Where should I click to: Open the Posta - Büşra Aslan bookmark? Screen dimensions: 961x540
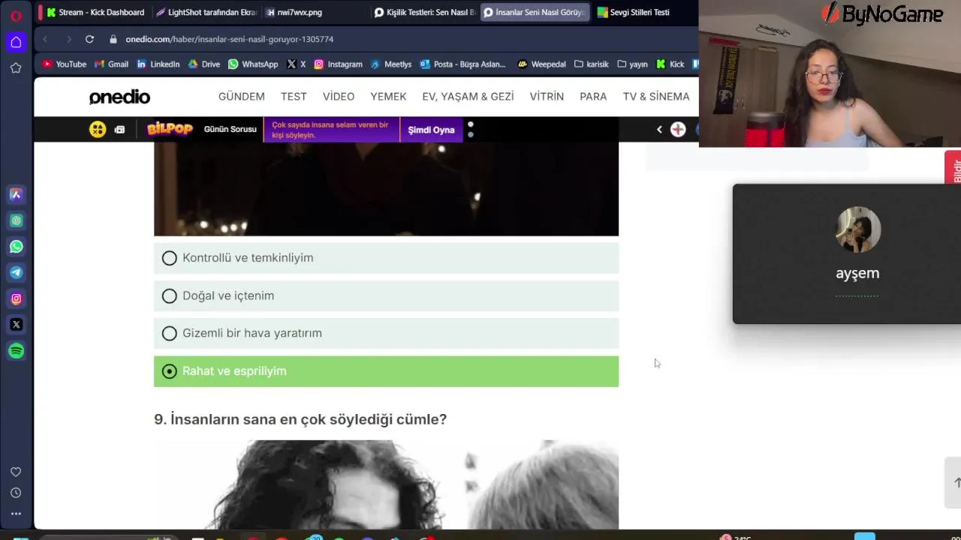click(x=462, y=64)
